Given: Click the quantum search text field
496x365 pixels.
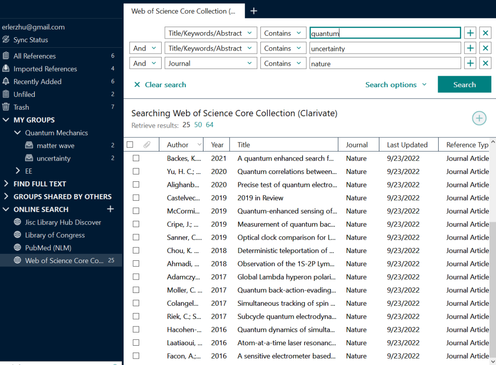Looking at the screenshot, I should 385,33.
